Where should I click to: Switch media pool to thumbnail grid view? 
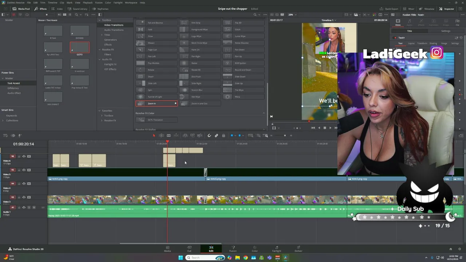(64, 15)
